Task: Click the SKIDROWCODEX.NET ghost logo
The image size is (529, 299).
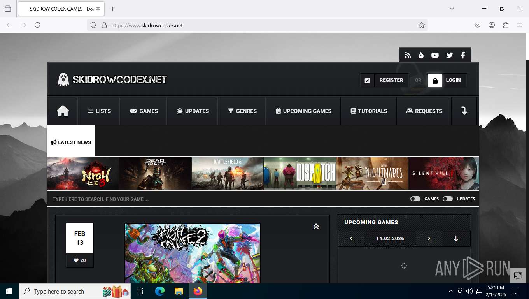Action: [x=112, y=79]
